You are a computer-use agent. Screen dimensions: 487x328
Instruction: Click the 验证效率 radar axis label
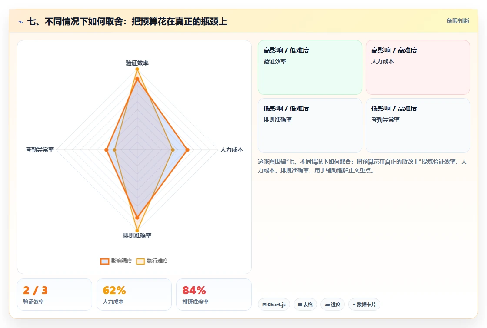(x=137, y=63)
